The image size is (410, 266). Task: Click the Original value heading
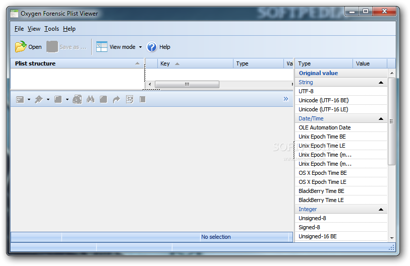click(x=319, y=73)
